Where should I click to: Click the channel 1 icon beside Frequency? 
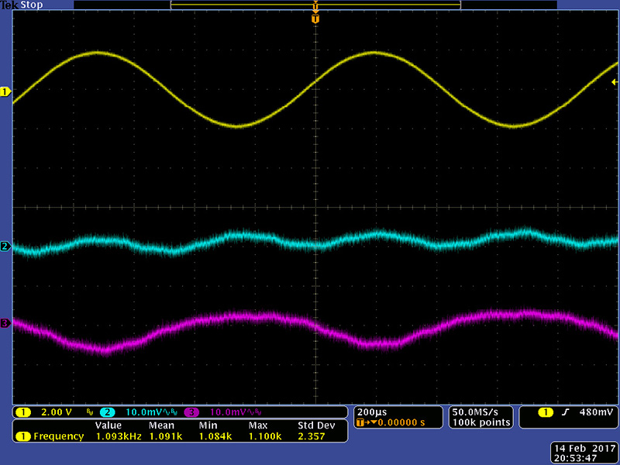(23, 436)
